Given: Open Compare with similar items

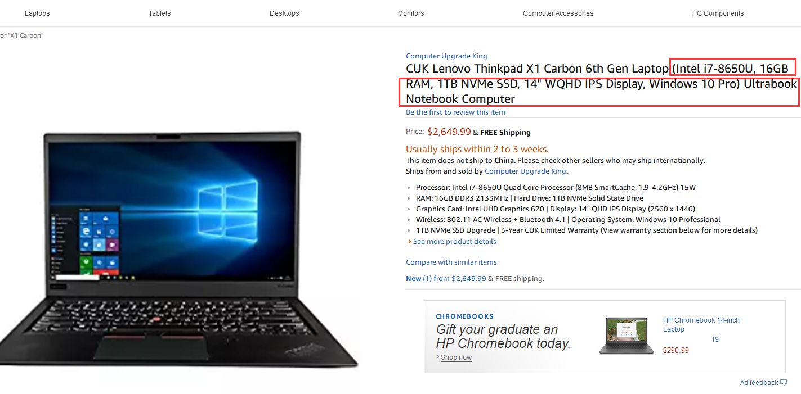Looking at the screenshot, I should point(451,262).
